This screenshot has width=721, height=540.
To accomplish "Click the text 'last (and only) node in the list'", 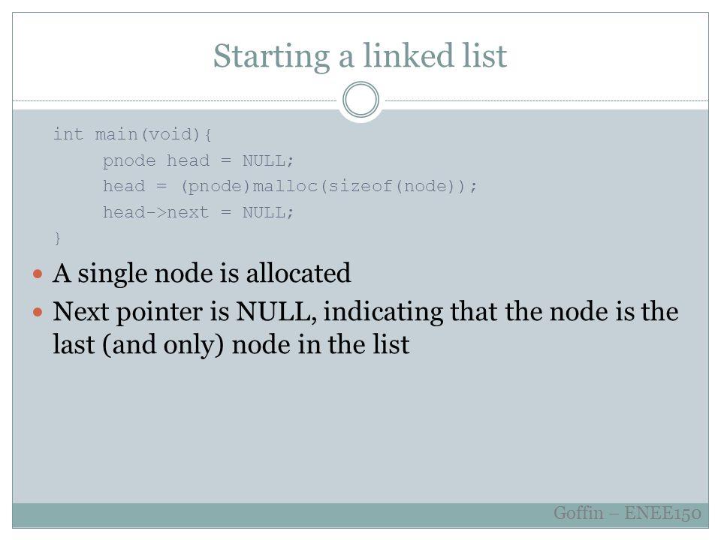I will click(x=231, y=345).
